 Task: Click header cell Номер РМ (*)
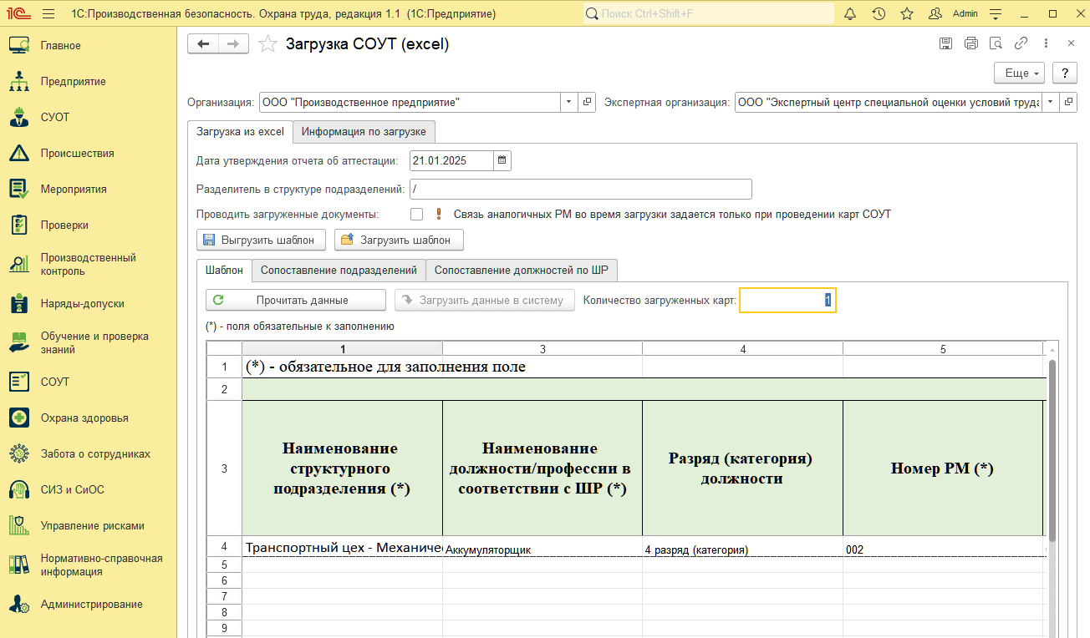pos(943,468)
